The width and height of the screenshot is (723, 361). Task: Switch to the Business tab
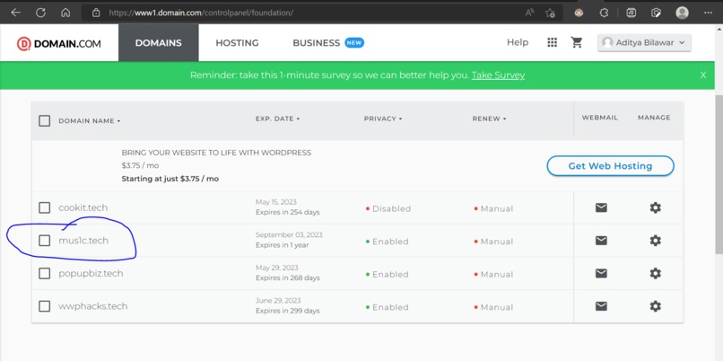327,43
